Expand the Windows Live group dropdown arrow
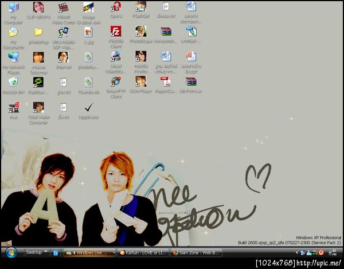The height and width of the screenshot is (269, 344). [x=114, y=253]
